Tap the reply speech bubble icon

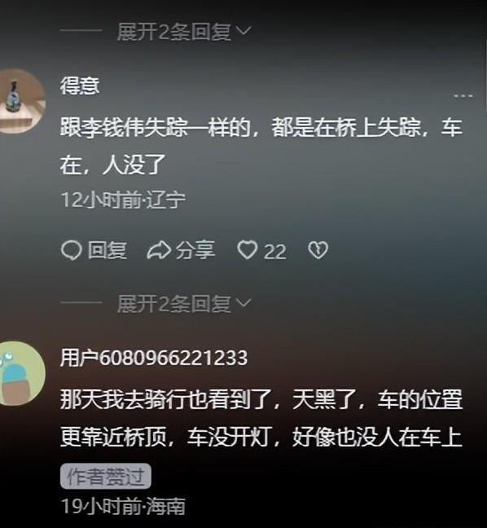click(72, 250)
